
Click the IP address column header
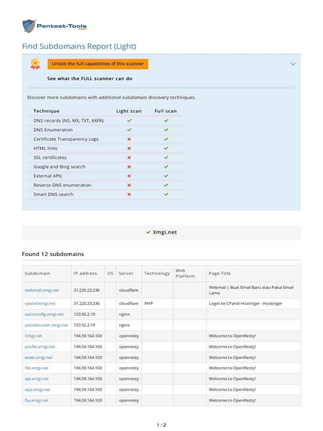pos(85,273)
